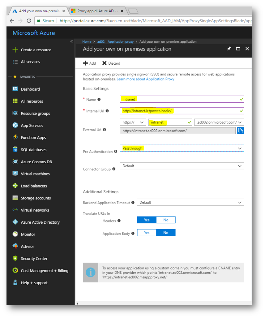Screen dimensions: 265x318
Task: Click the Storage accounts icon
Action: [x=15, y=198]
